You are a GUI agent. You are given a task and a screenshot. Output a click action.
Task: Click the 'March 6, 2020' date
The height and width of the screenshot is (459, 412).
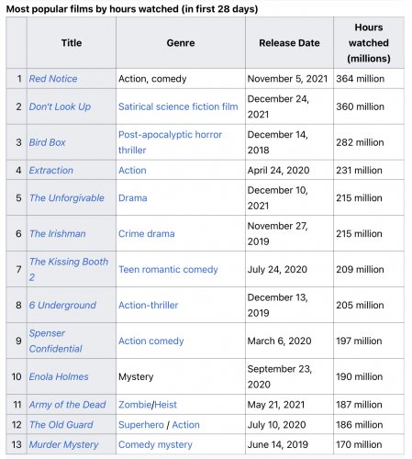pyautogui.click(x=279, y=341)
